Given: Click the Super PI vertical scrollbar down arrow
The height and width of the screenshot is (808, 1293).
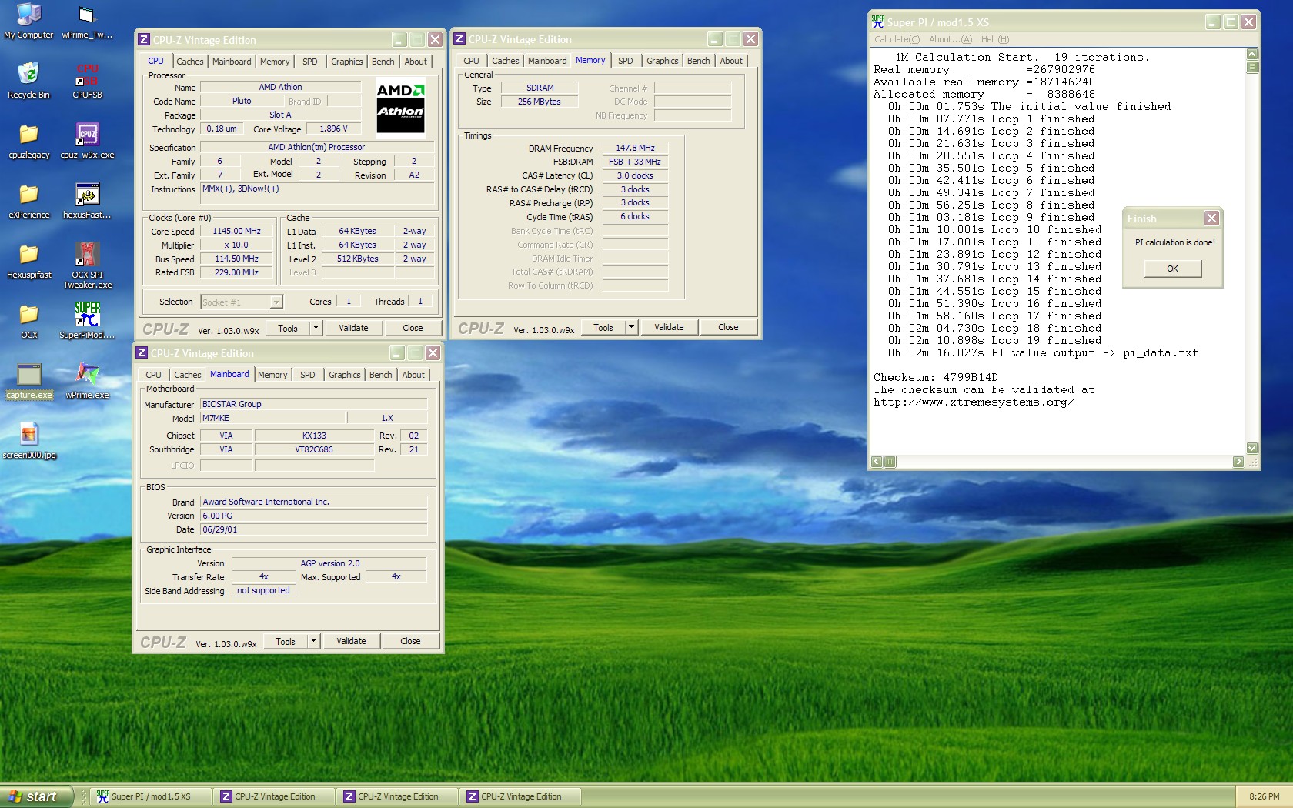Looking at the screenshot, I should click(x=1251, y=448).
